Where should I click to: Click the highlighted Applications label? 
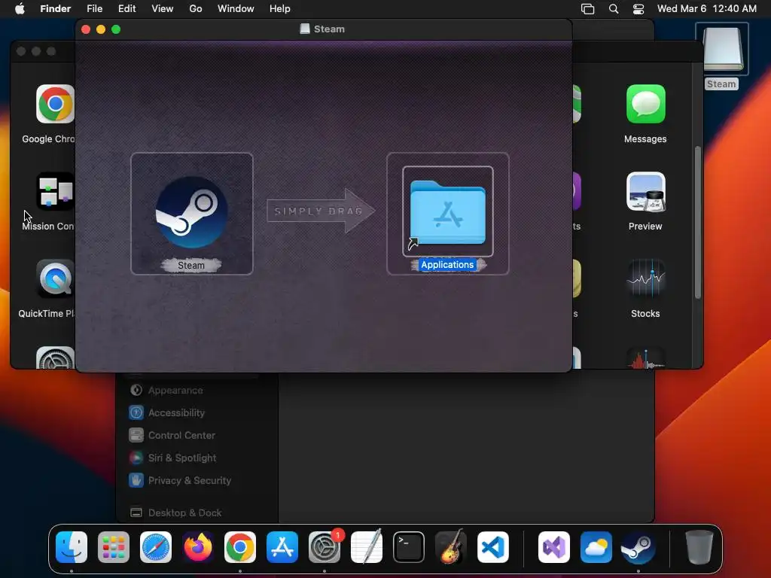tap(447, 265)
